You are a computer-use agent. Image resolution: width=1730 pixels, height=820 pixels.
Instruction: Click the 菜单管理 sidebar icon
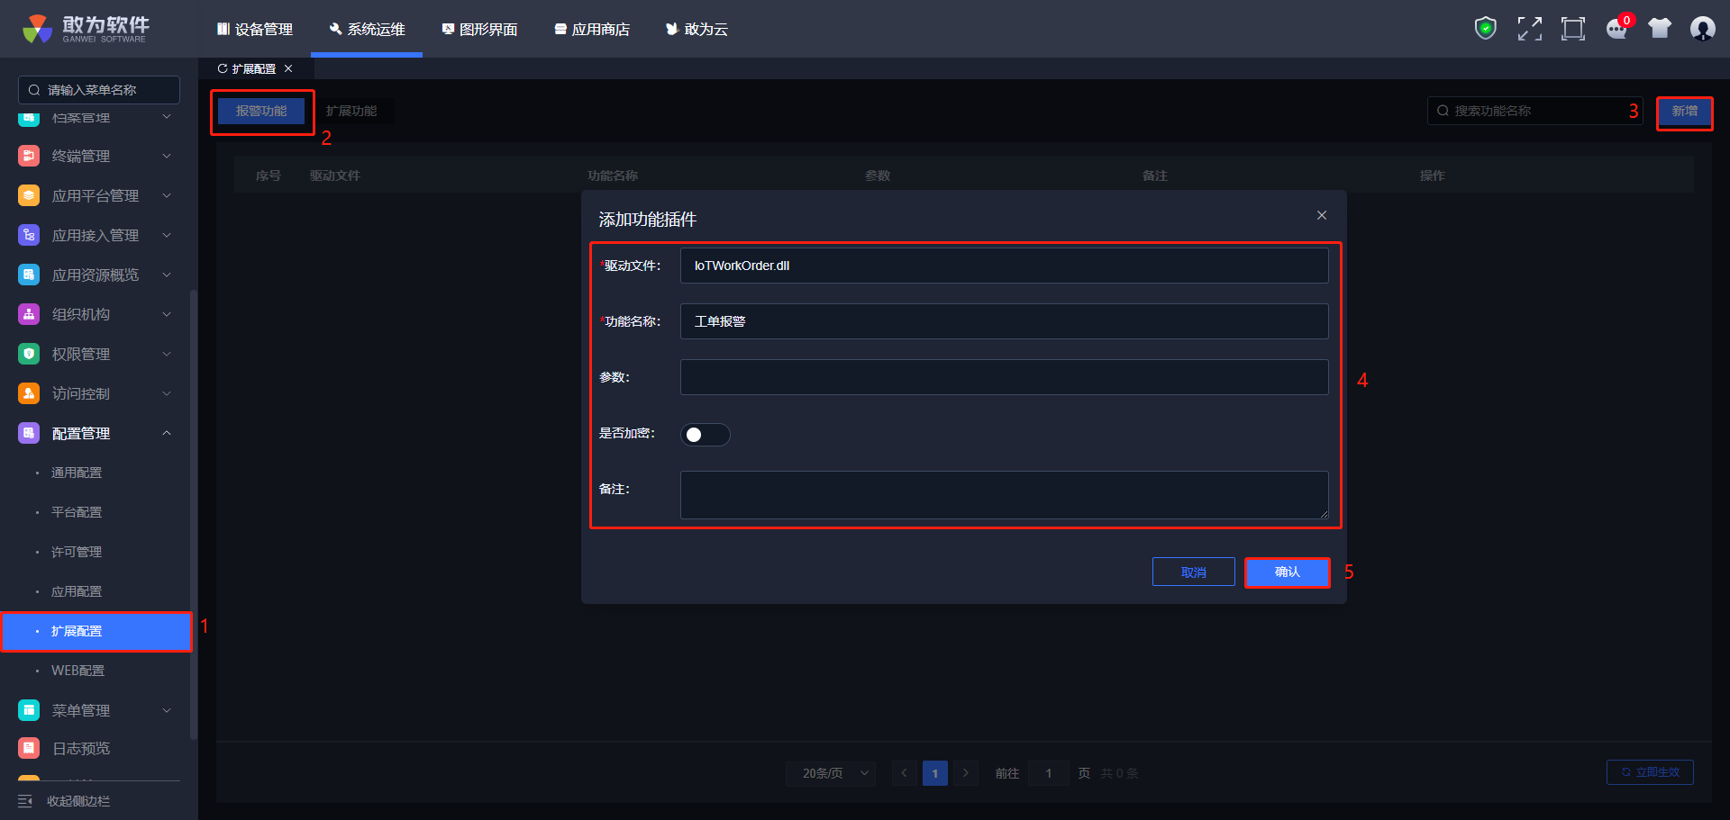click(29, 710)
